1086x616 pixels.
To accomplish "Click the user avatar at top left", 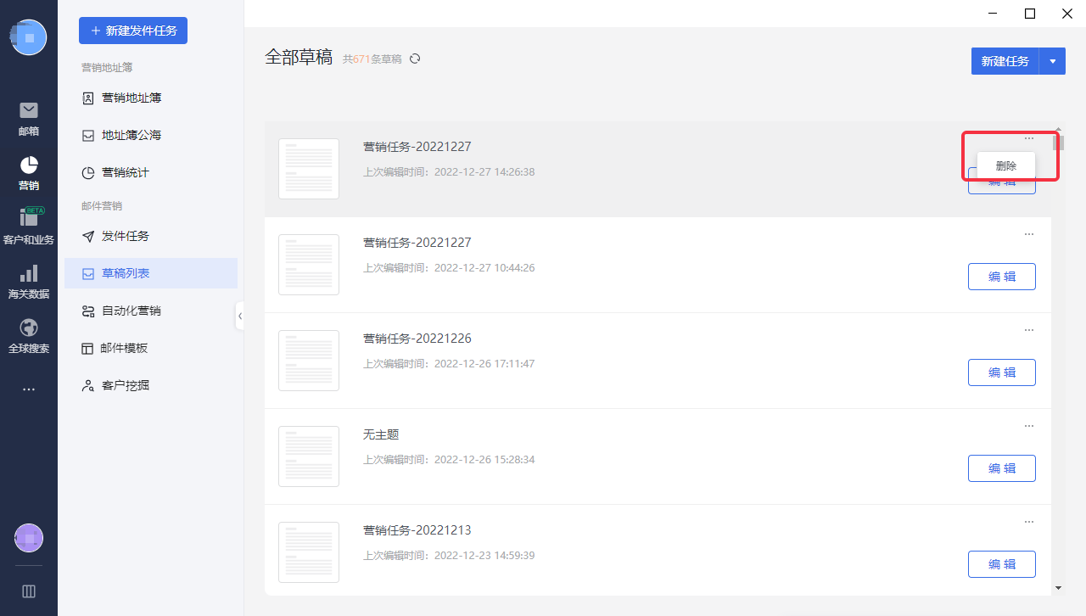I will tap(29, 37).
